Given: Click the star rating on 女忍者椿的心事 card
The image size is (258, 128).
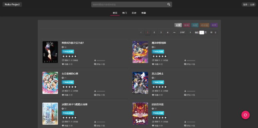Looking at the screenshot, I should [x=69, y=87].
